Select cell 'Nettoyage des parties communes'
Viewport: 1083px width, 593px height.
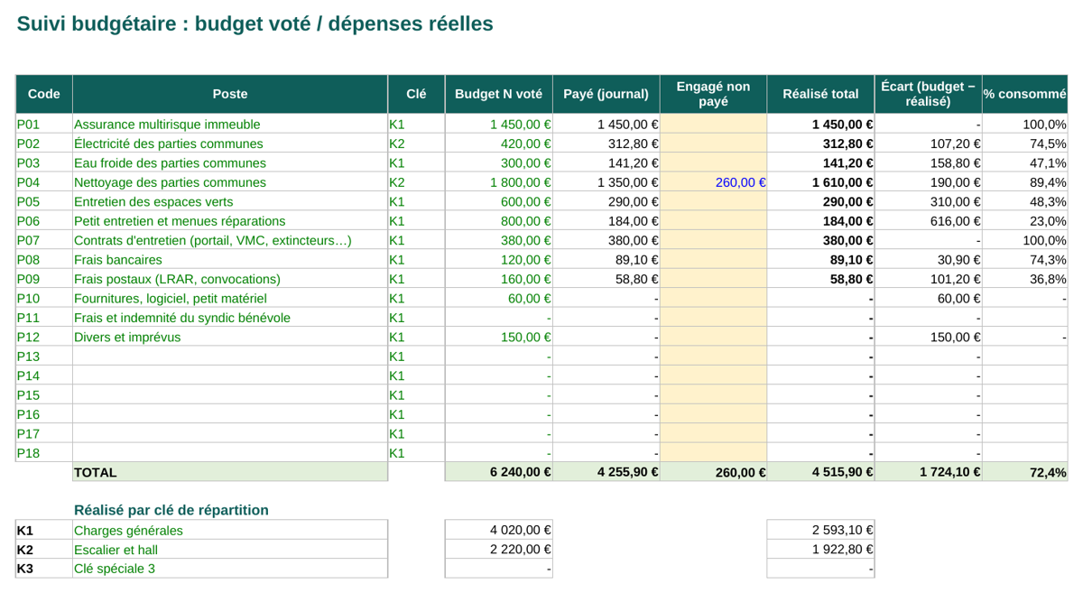click(230, 182)
